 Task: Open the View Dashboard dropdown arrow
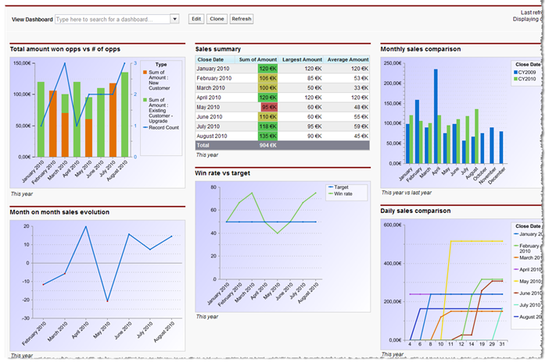(174, 19)
